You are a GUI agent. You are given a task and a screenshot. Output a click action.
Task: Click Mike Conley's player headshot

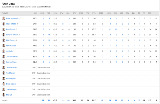(x=3, y=40)
